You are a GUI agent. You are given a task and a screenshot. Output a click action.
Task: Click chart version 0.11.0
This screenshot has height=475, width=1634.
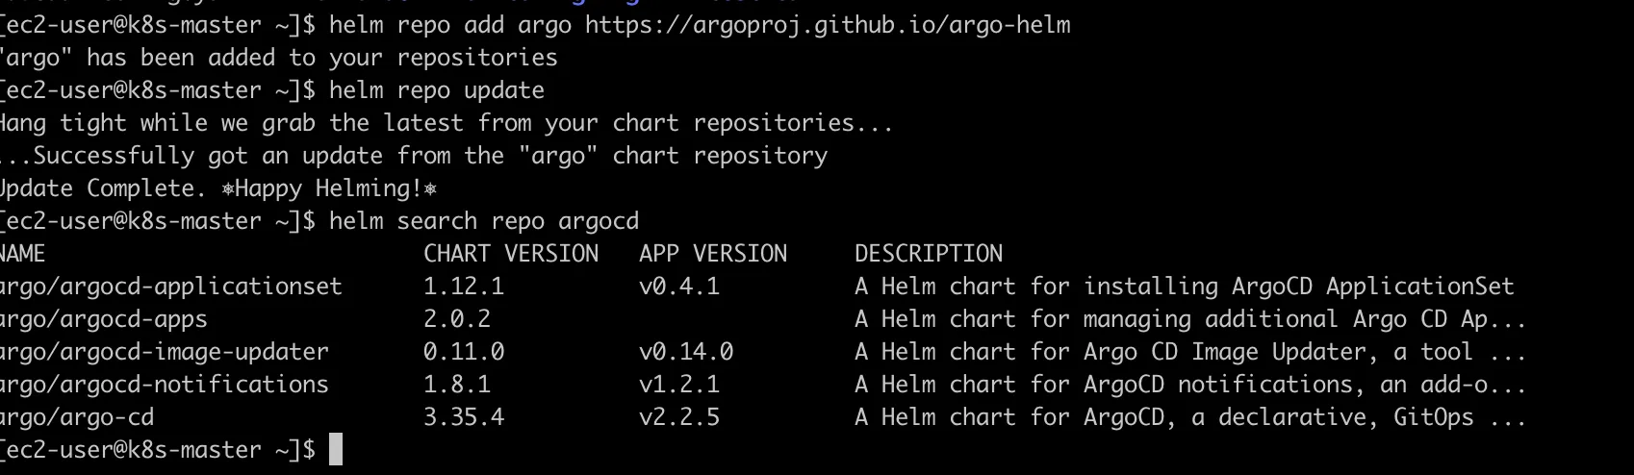464,352
